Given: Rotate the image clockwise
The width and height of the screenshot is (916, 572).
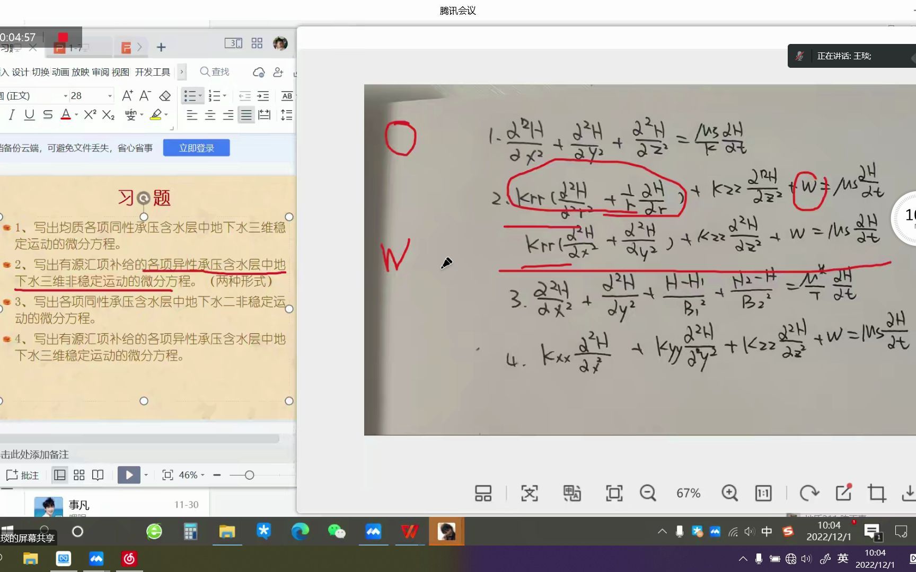Looking at the screenshot, I should click(x=809, y=493).
